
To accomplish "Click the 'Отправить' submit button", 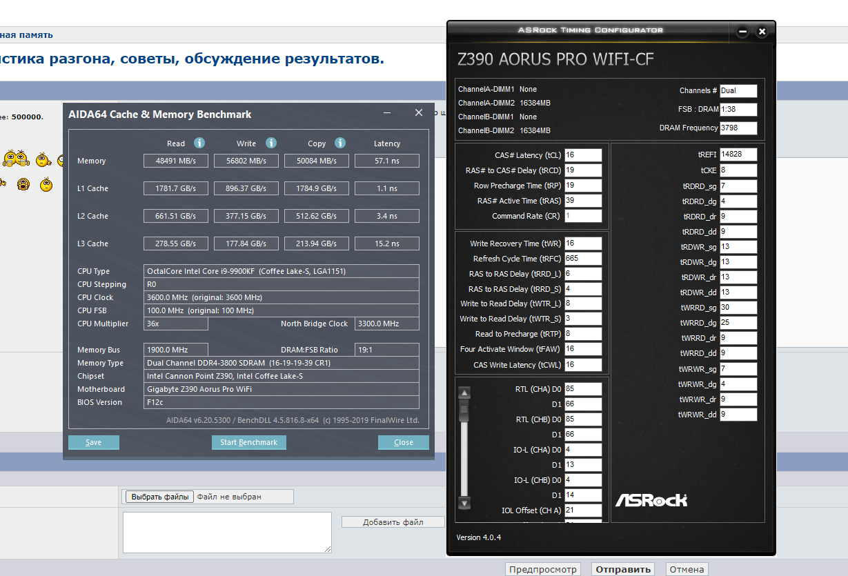I will click(623, 569).
